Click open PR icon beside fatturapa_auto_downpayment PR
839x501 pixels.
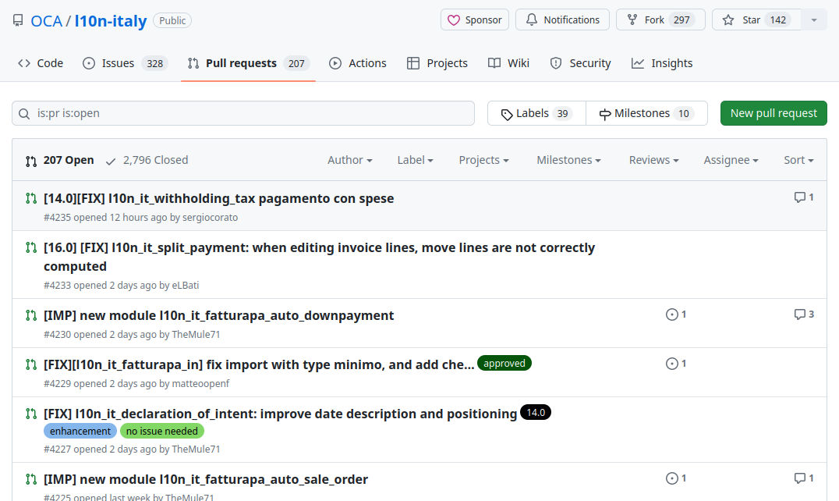(31, 315)
